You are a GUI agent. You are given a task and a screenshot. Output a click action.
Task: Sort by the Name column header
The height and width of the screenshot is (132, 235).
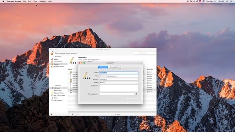(70, 70)
